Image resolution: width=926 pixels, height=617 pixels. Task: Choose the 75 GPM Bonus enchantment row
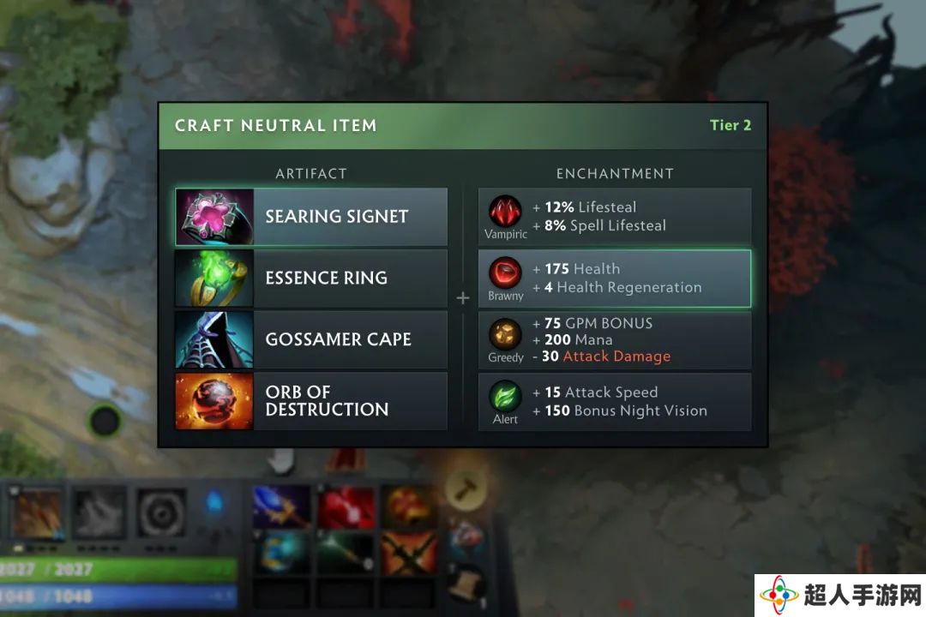tap(615, 339)
